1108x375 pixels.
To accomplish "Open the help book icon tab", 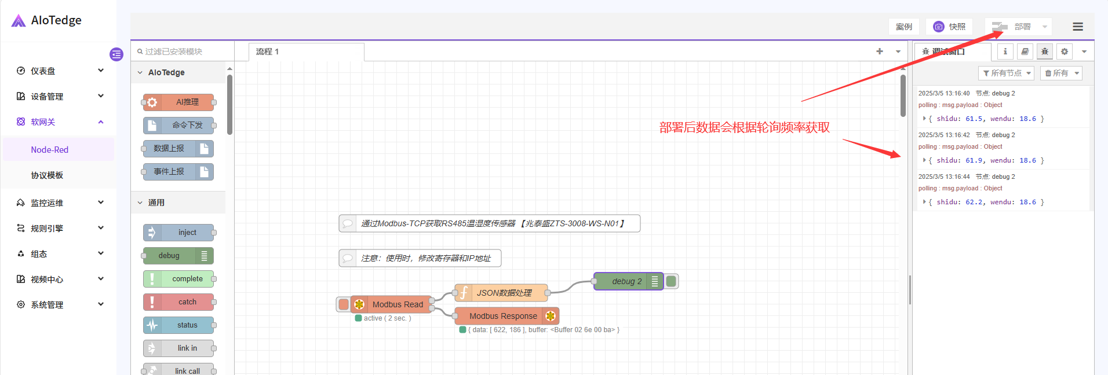I will pyautogui.click(x=1025, y=52).
